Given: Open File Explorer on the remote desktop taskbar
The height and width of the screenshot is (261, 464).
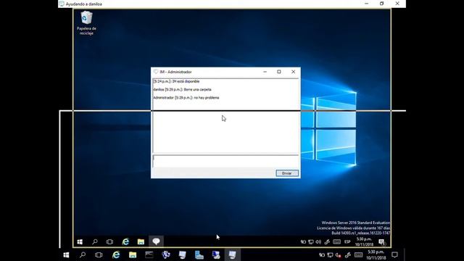Looking at the screenshot, I should 141,241.
